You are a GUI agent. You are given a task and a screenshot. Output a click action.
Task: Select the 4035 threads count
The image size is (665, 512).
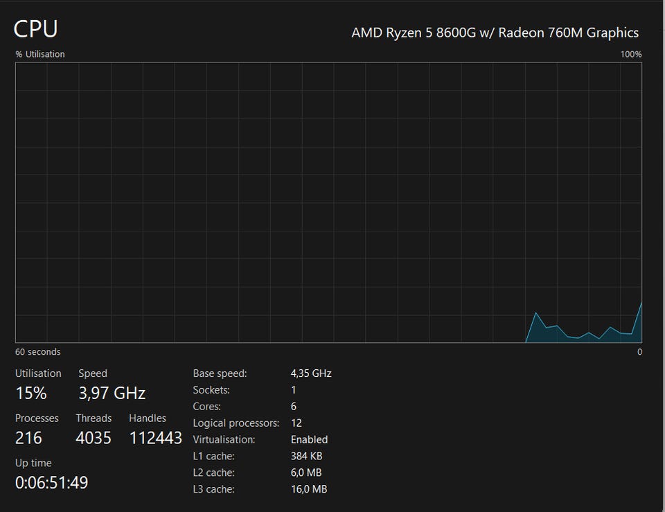94,438
